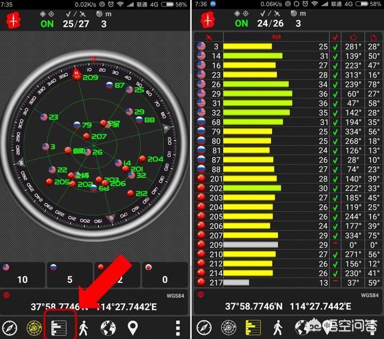Tap the Russian satellite count box showing 5
The height and width of the screenshot is (339, 384).
70,275
